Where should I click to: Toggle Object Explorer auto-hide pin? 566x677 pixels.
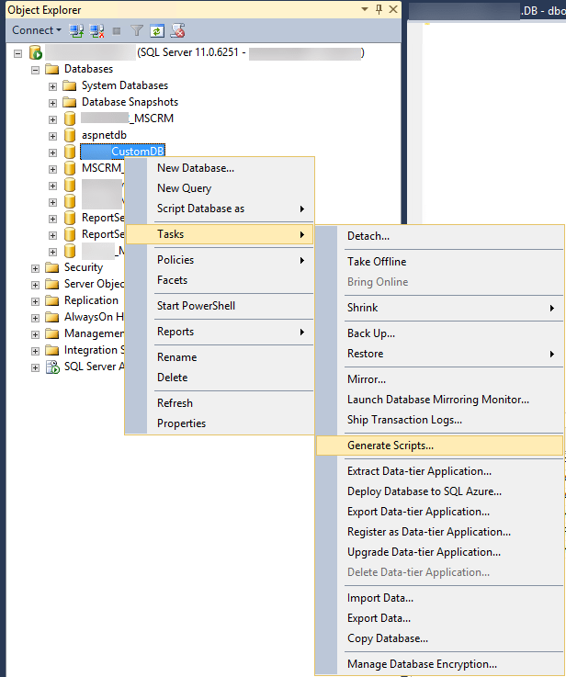point(379,9)
